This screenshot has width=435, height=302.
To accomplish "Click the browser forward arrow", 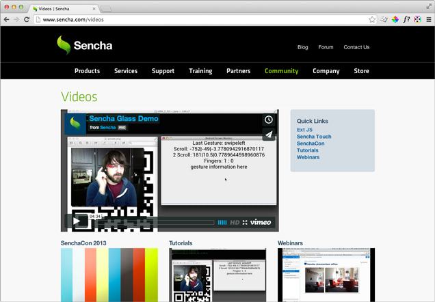I will click(16, 19).
